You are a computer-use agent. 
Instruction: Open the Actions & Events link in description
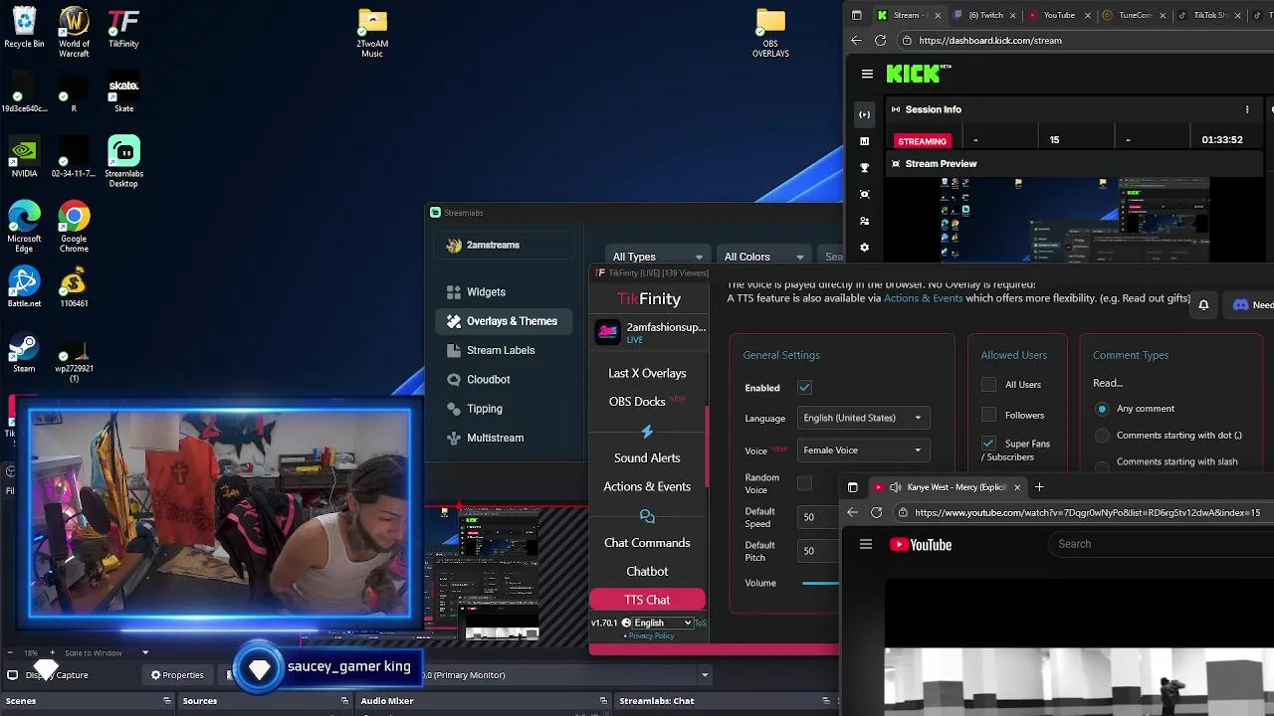[924, 298]
